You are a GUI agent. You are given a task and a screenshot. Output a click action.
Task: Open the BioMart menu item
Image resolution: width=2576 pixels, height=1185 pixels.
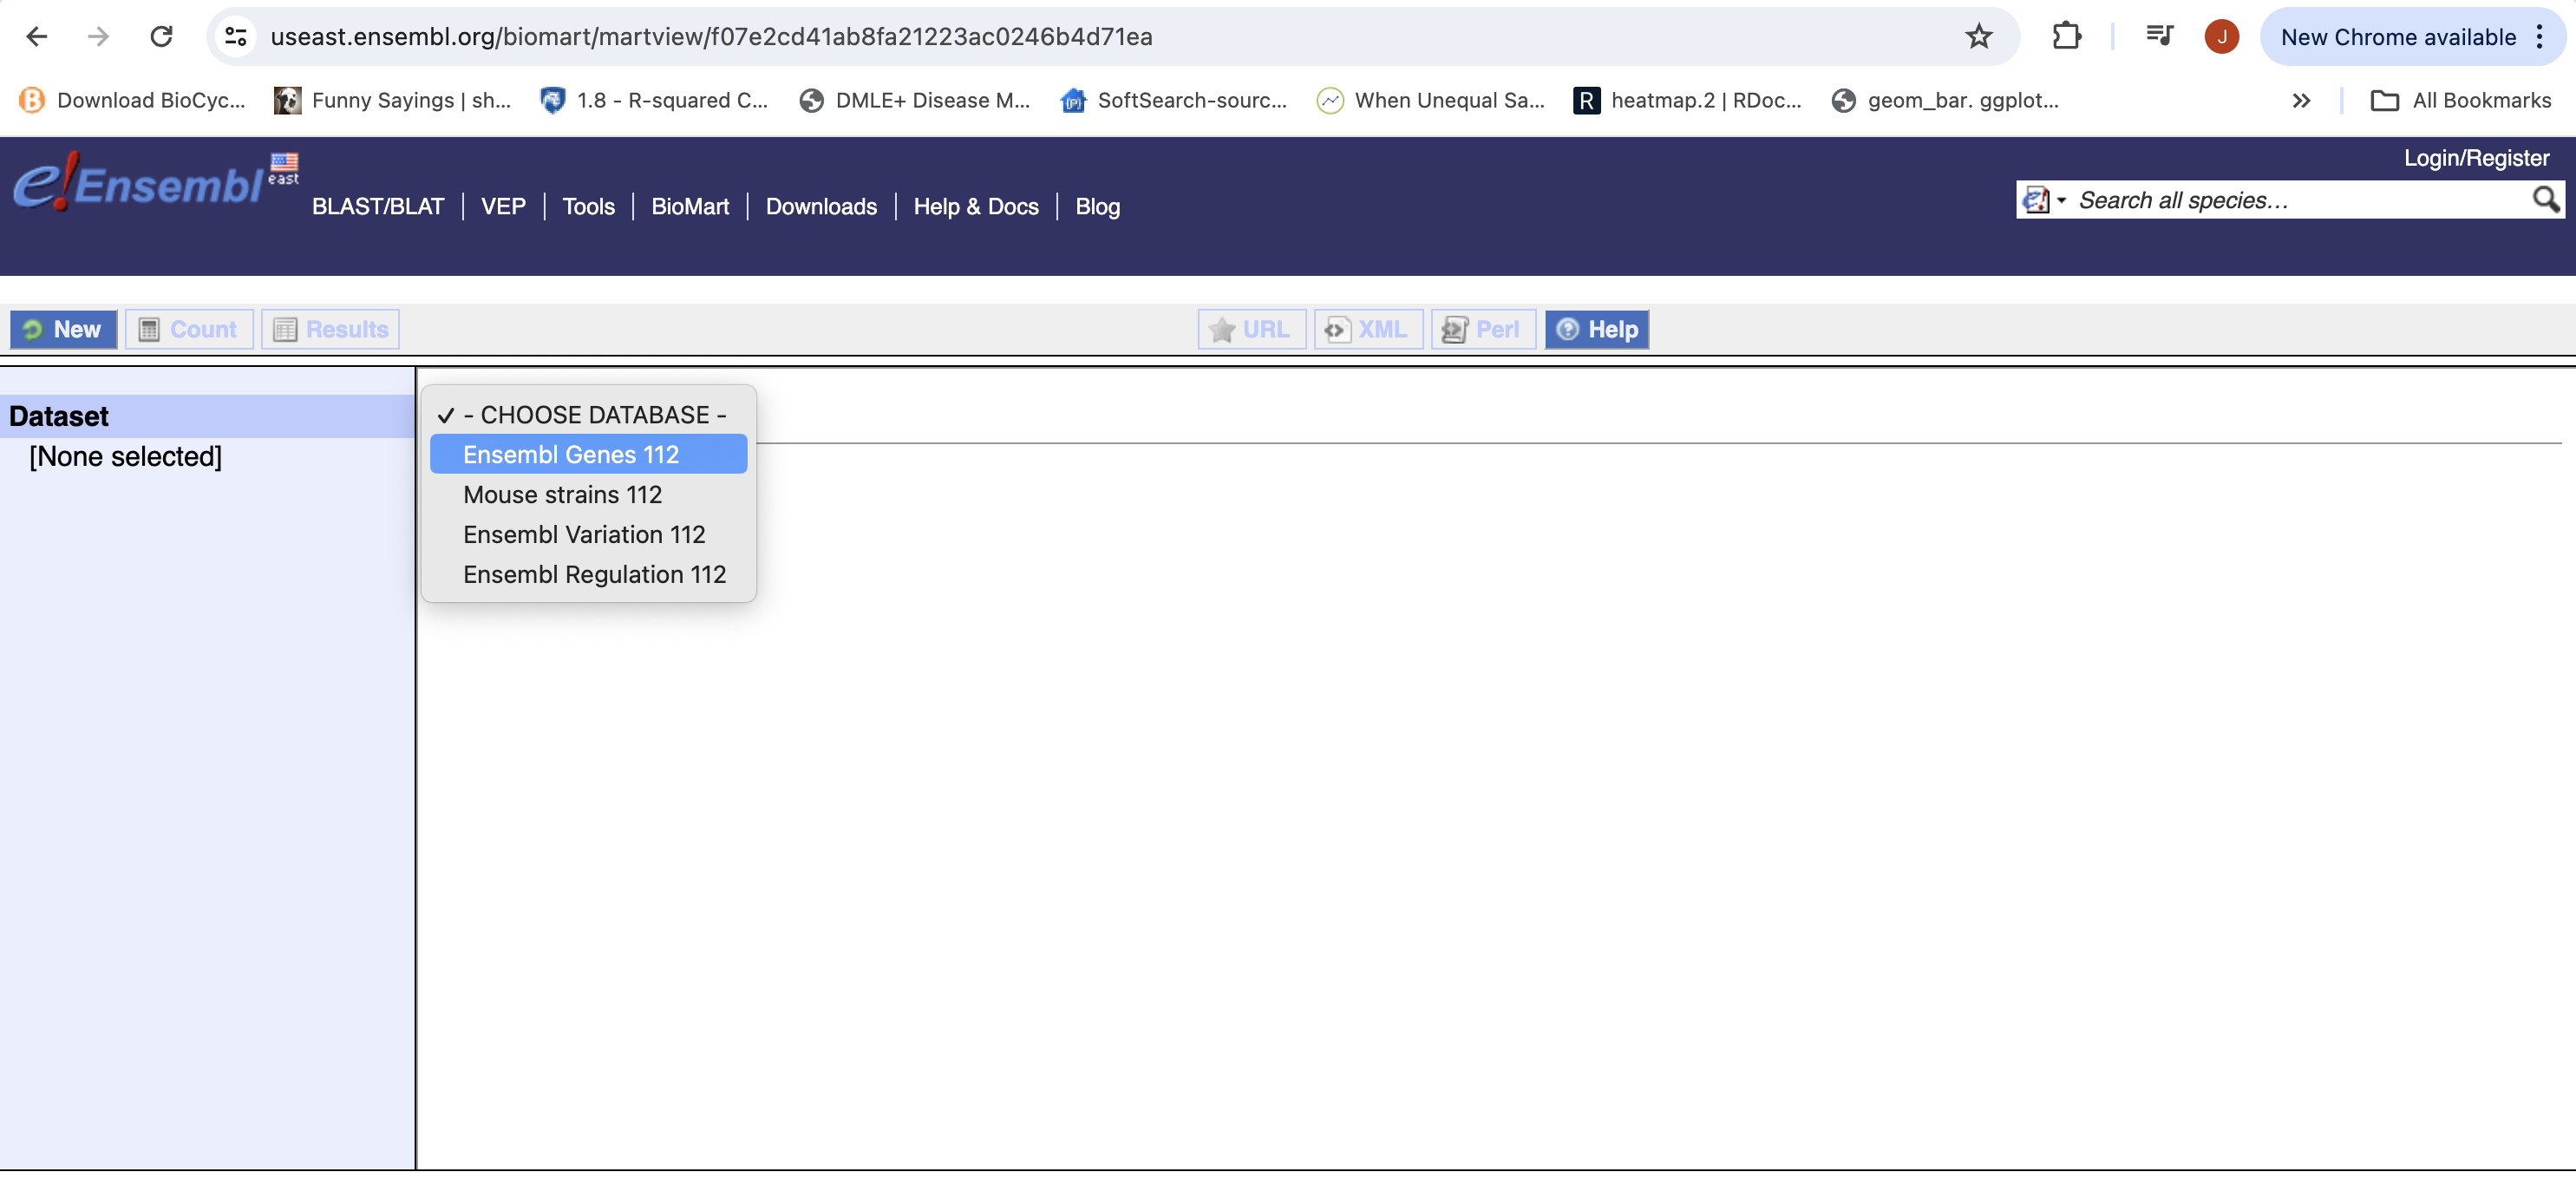[x=690, y=206]
